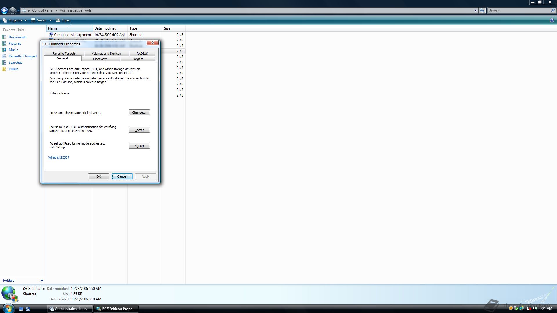Click the Windows Security shield tray icon
The image size is (557, 313).
click(x=511, y=309)
